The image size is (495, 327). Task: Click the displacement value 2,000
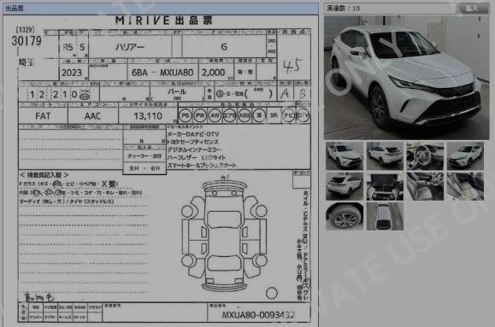point(214,73)
